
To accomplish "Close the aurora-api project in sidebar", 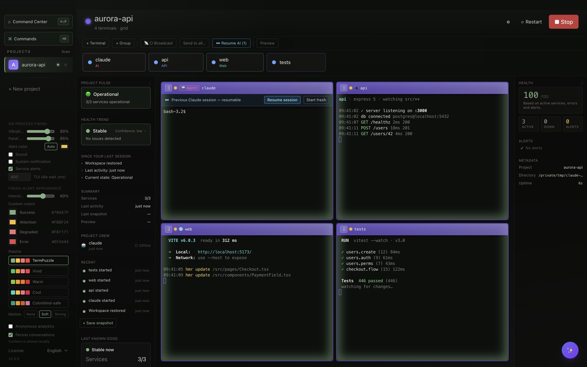I will click(66, 65).
